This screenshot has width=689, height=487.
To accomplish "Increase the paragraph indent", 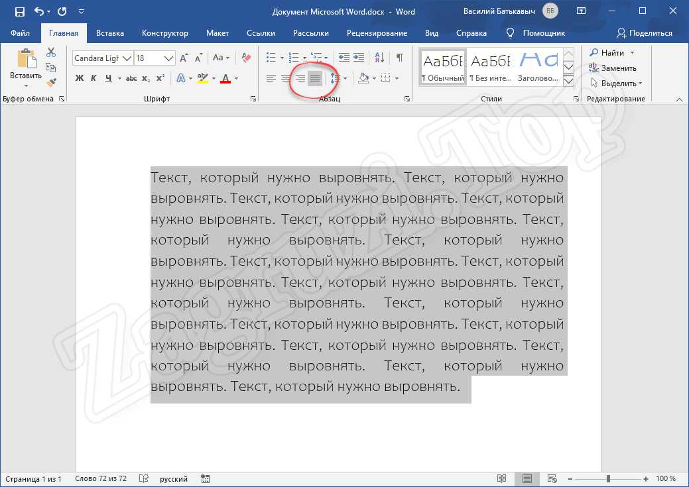I will click(359, 58).
